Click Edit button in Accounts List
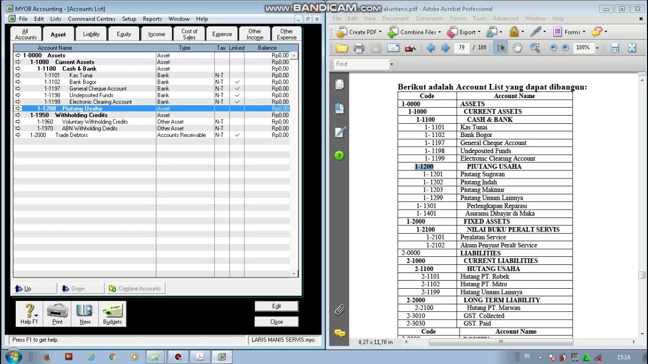Image resolution: width=648 pixels, height=364 pixels. click(x=276, y=306)
